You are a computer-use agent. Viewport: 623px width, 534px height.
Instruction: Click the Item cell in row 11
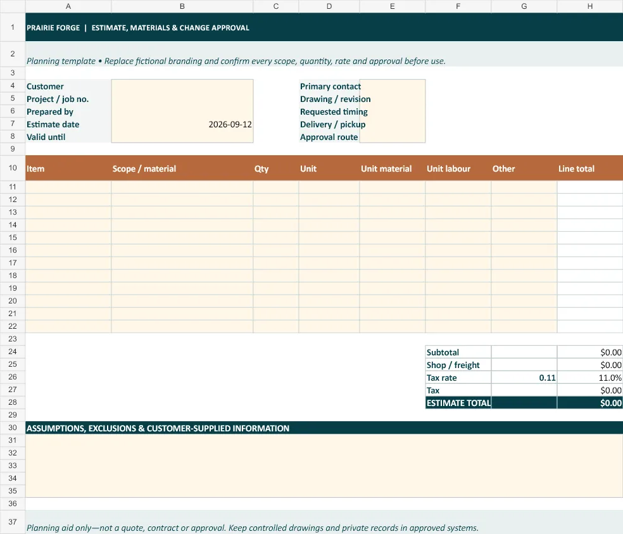tap(68, 187)
